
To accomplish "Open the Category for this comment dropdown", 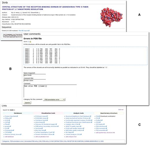I will 54,99.
